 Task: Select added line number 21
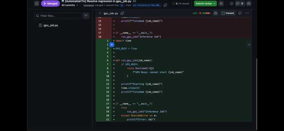pyautogui.click(x=107, y=120)
